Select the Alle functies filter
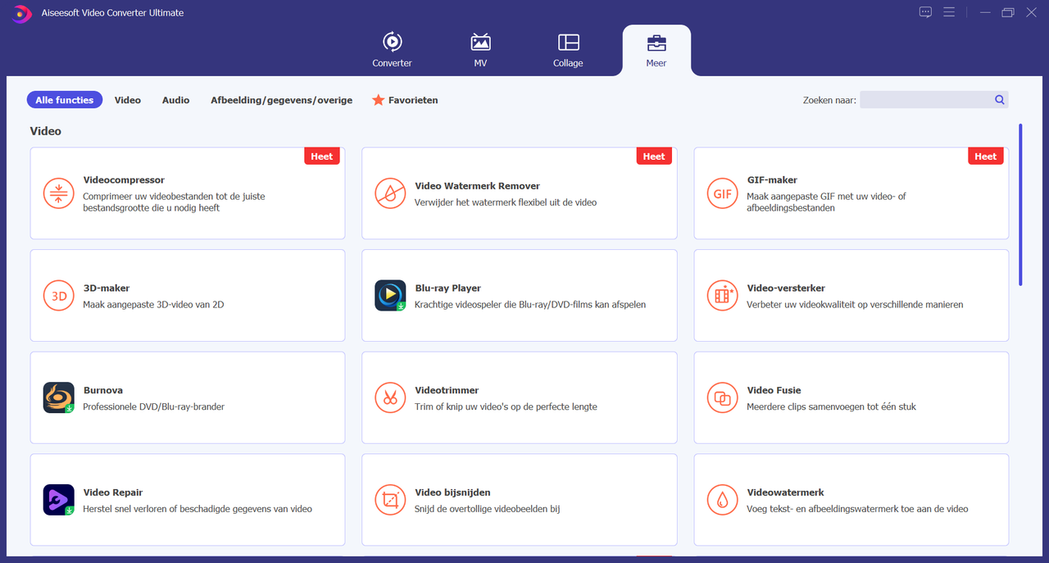Screen dimensions: 1049x563 (65, 100)
